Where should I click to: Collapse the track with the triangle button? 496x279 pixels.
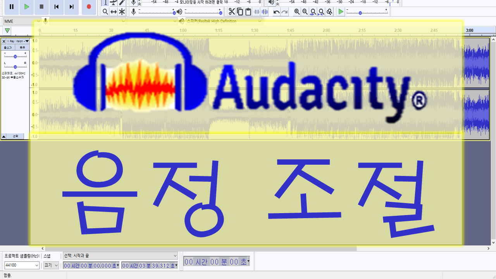(4, 136)
